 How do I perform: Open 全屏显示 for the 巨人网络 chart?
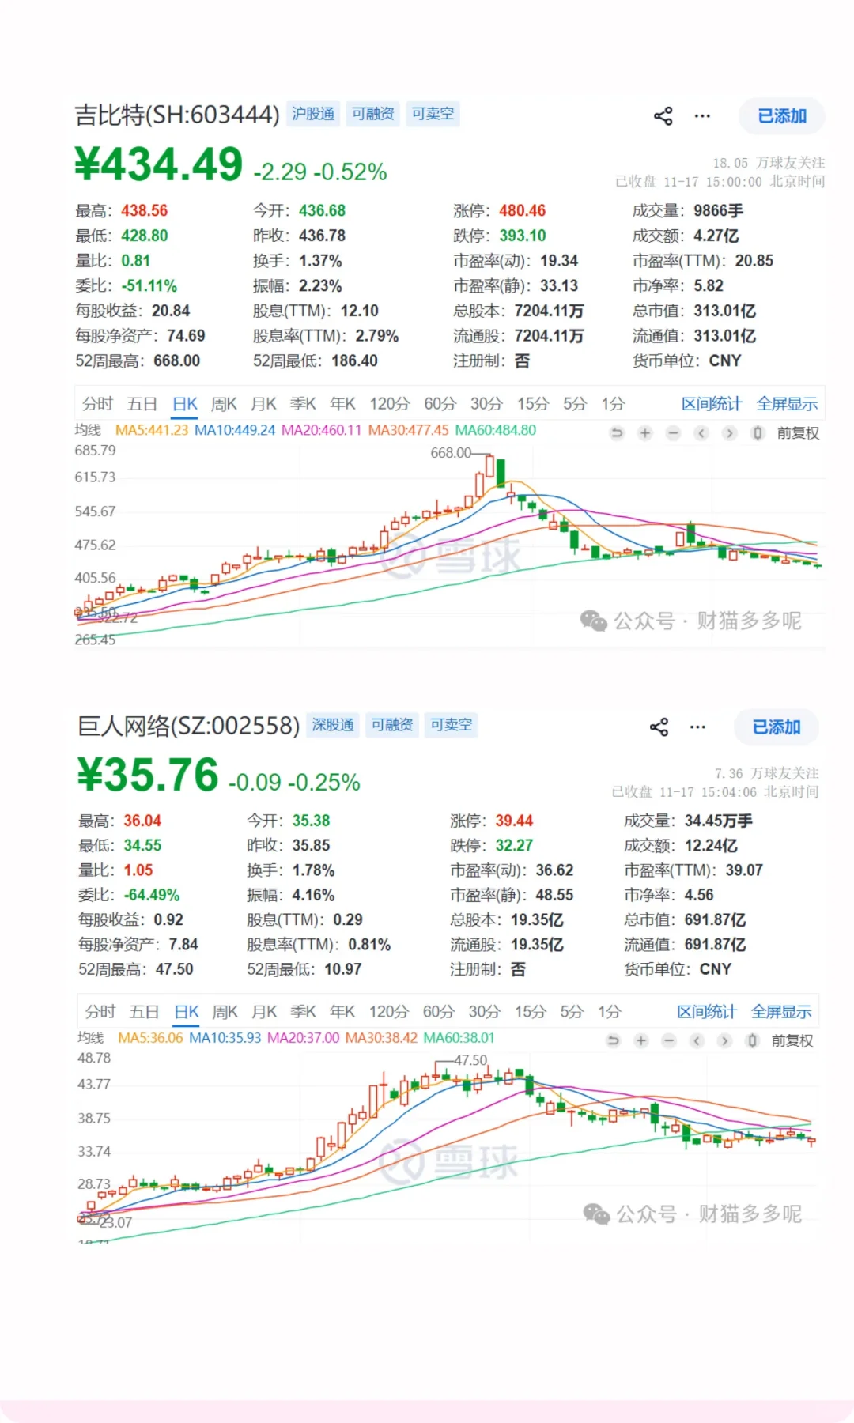pos(781,1012)
